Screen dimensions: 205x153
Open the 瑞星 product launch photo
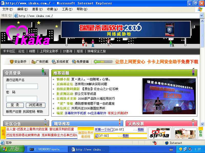(169, 96)
